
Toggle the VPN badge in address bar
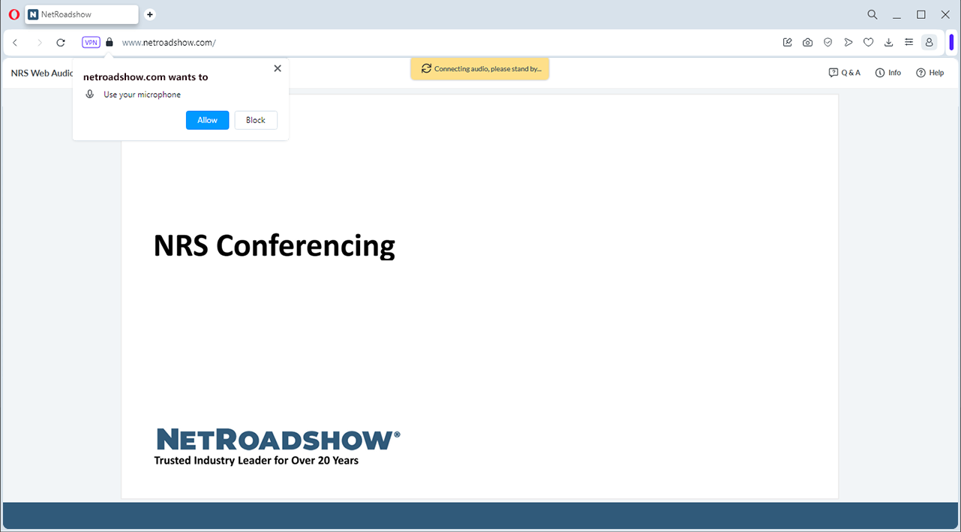click(90, 42)
